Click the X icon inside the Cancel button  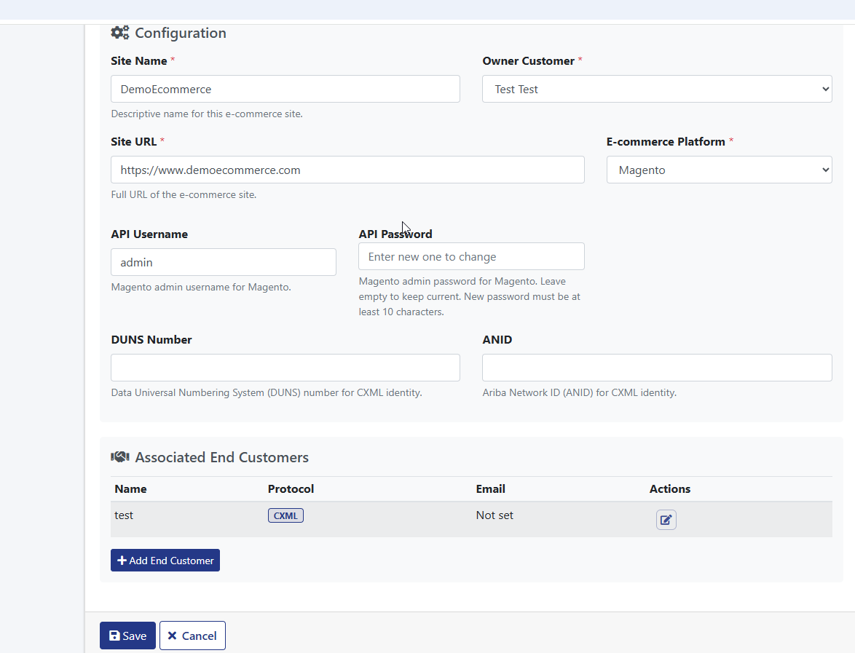point(174,635)
